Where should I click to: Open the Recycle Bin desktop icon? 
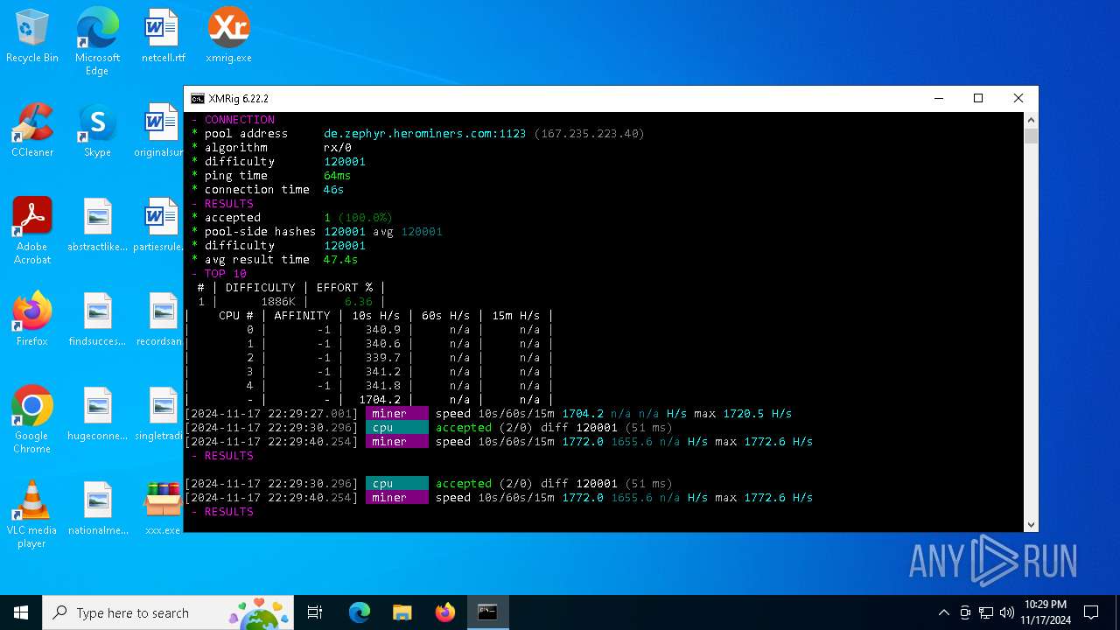pos(32,37)
